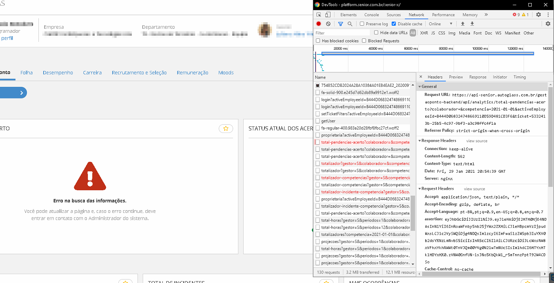This screenshot has width=554, height=283.
Task: Filter requests by XHR type
Action: [x=424, y=33]
